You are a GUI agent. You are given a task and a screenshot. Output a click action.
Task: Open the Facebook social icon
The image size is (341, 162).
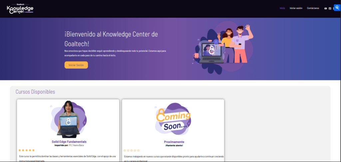tap(330, 8)
